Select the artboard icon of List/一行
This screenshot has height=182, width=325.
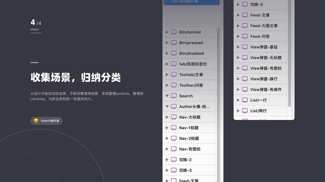245,100
